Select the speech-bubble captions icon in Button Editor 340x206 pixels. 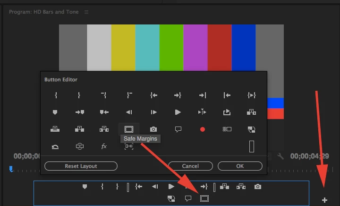coord(178,129)
